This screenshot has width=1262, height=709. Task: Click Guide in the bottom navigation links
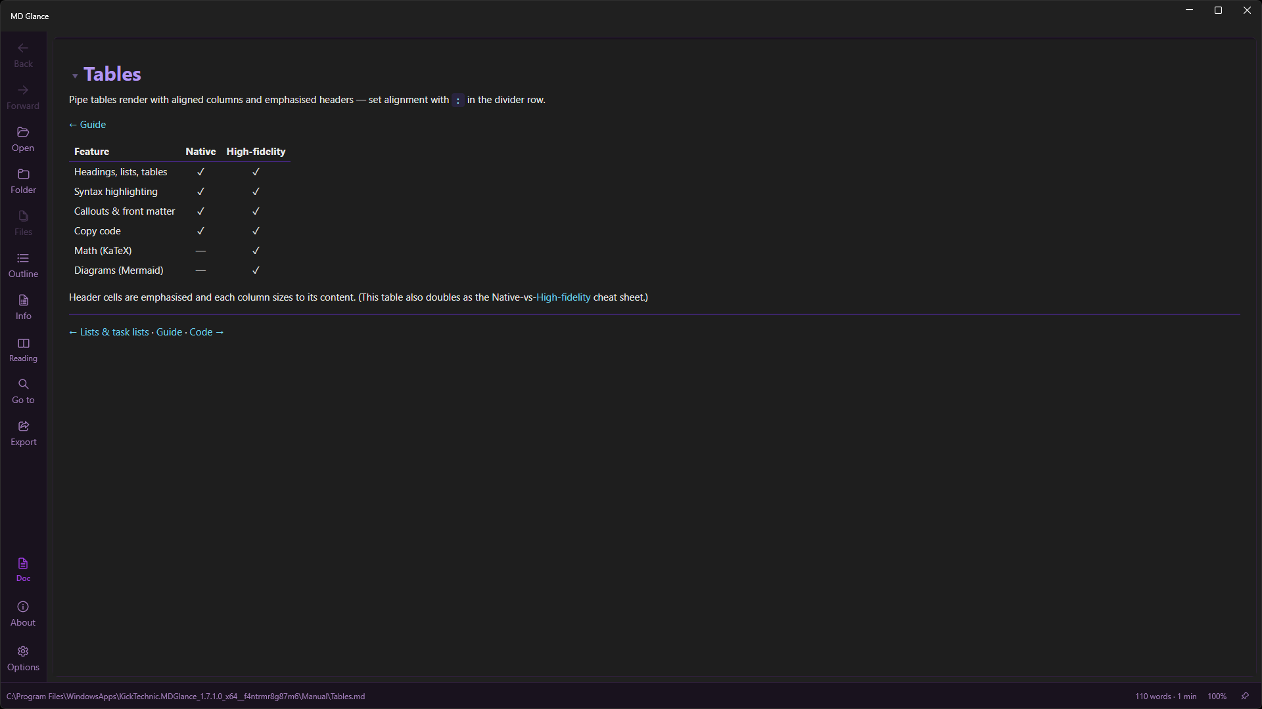pyautogui.click(x=169, y=332)
